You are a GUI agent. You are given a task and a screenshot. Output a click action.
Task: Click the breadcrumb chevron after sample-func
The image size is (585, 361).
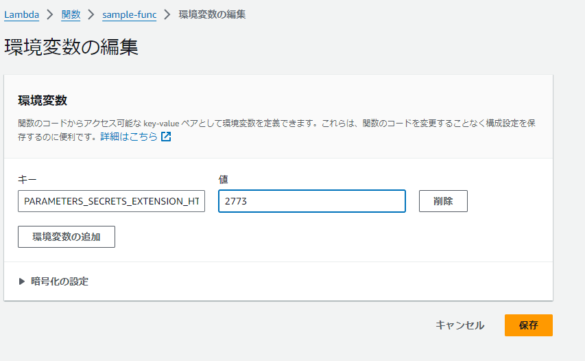(x=167, y=14)
